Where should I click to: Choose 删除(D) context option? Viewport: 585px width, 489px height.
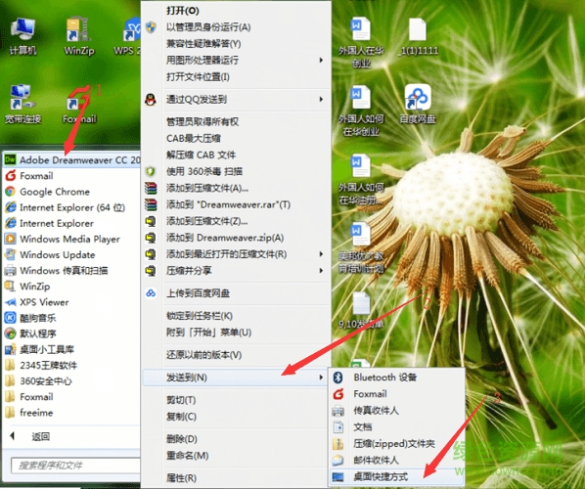click(x=236, y=439)
